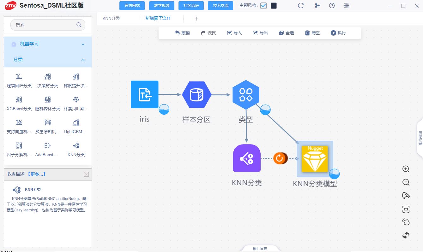Click the purple KNN分类 node on canvas
423x252 pixels.
point(247,158)
